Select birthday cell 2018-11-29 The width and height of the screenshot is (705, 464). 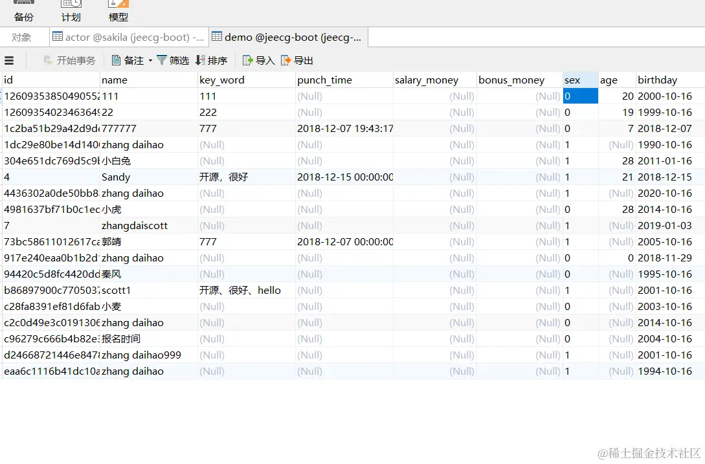point(671,258)
